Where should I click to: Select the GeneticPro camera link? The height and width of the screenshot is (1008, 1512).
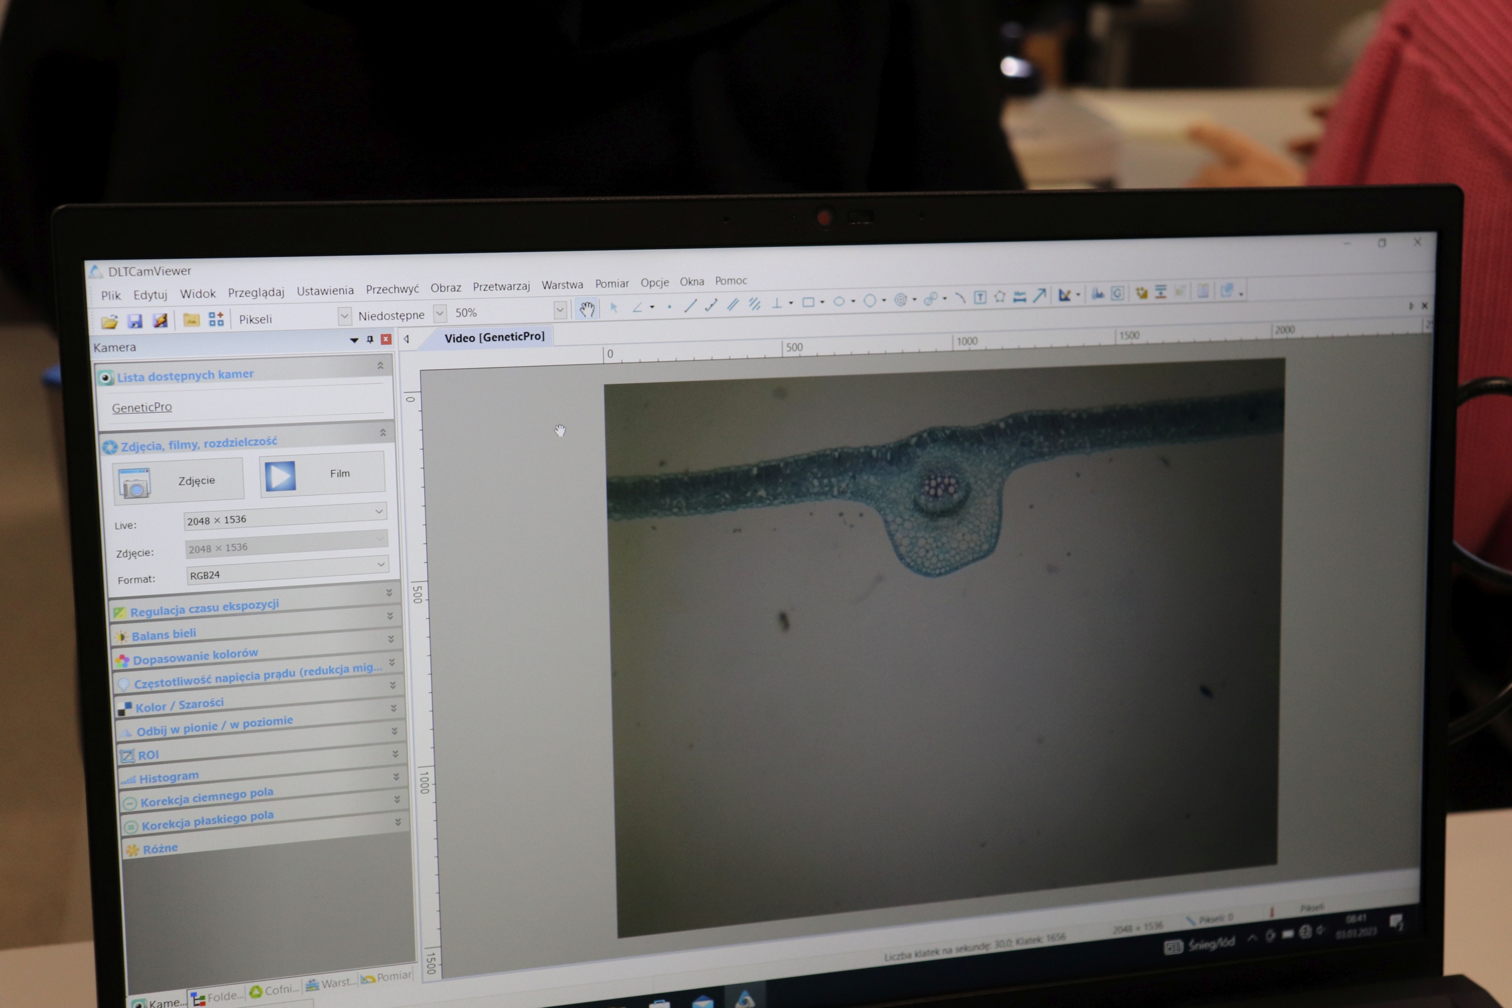click(142, 407)
